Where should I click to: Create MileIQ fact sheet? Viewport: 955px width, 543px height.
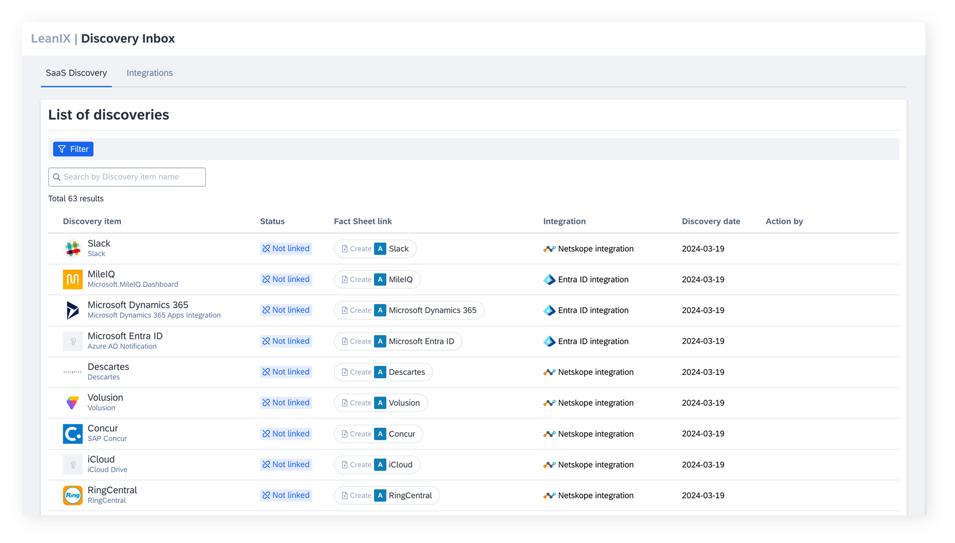coord(377,280)
